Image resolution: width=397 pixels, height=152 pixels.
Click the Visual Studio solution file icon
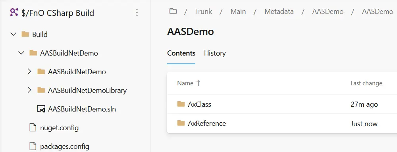tap(41, 109)
